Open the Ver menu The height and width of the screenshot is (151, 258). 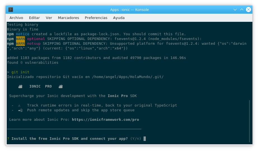tap(49, 18)
